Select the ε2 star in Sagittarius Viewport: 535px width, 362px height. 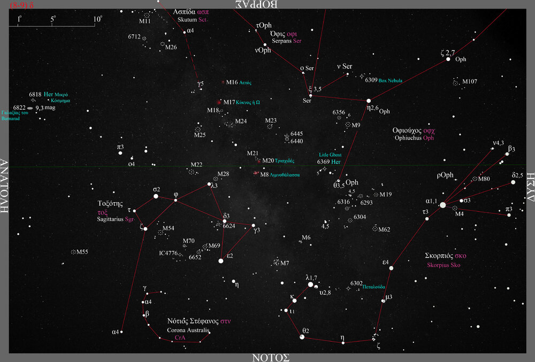[x=221, y=261]
